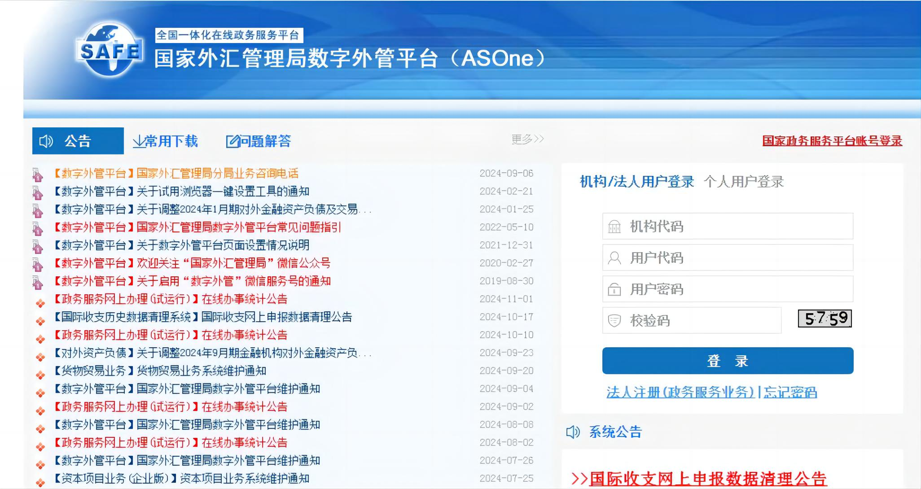Click the speaker icon beside 系统公告
Screen dimensions: 921x489
pos(573,432)
